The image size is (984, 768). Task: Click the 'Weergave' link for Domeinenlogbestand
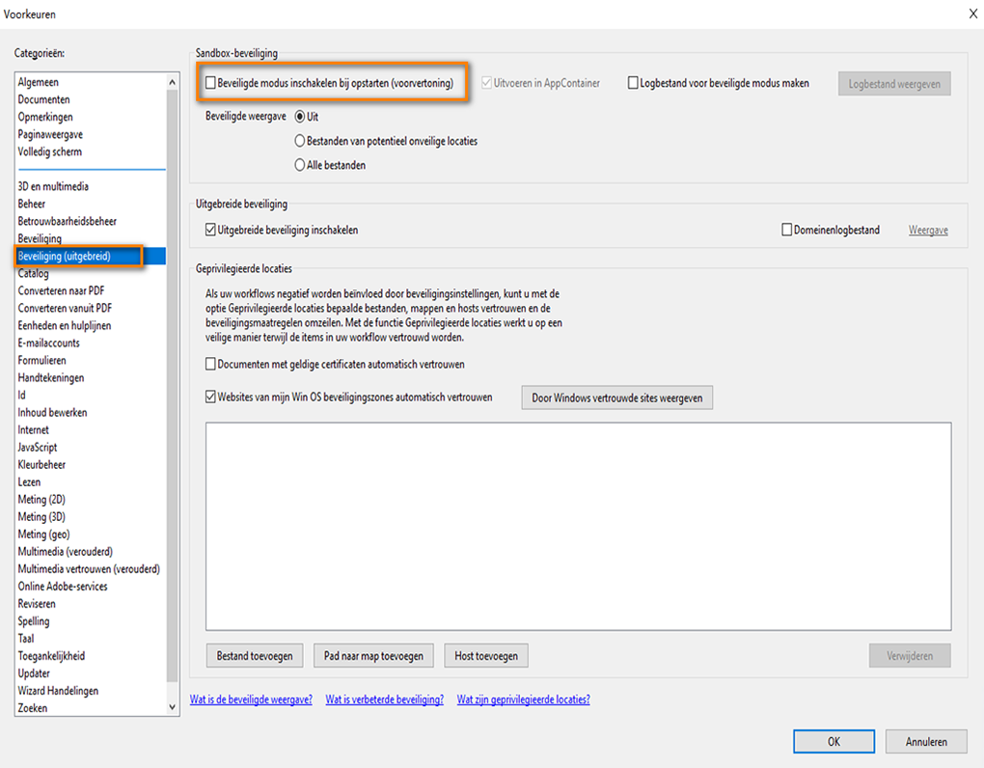[x=927, y=230]
